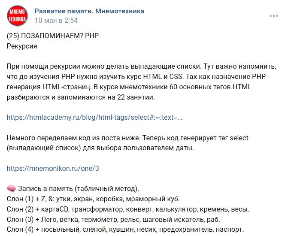This screenshot has width=282, height=236.
Task: Open the three-dot post actions menu
Action: tap(273, 16)
